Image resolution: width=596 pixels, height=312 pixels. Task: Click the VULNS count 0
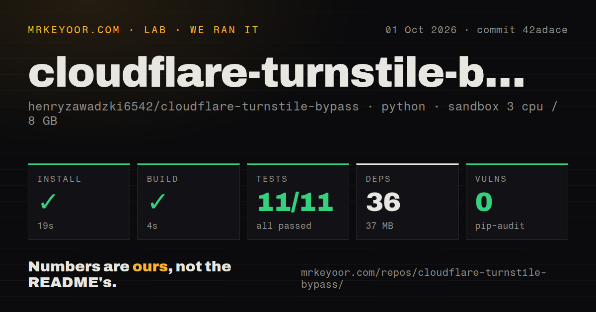coord(484,202)
